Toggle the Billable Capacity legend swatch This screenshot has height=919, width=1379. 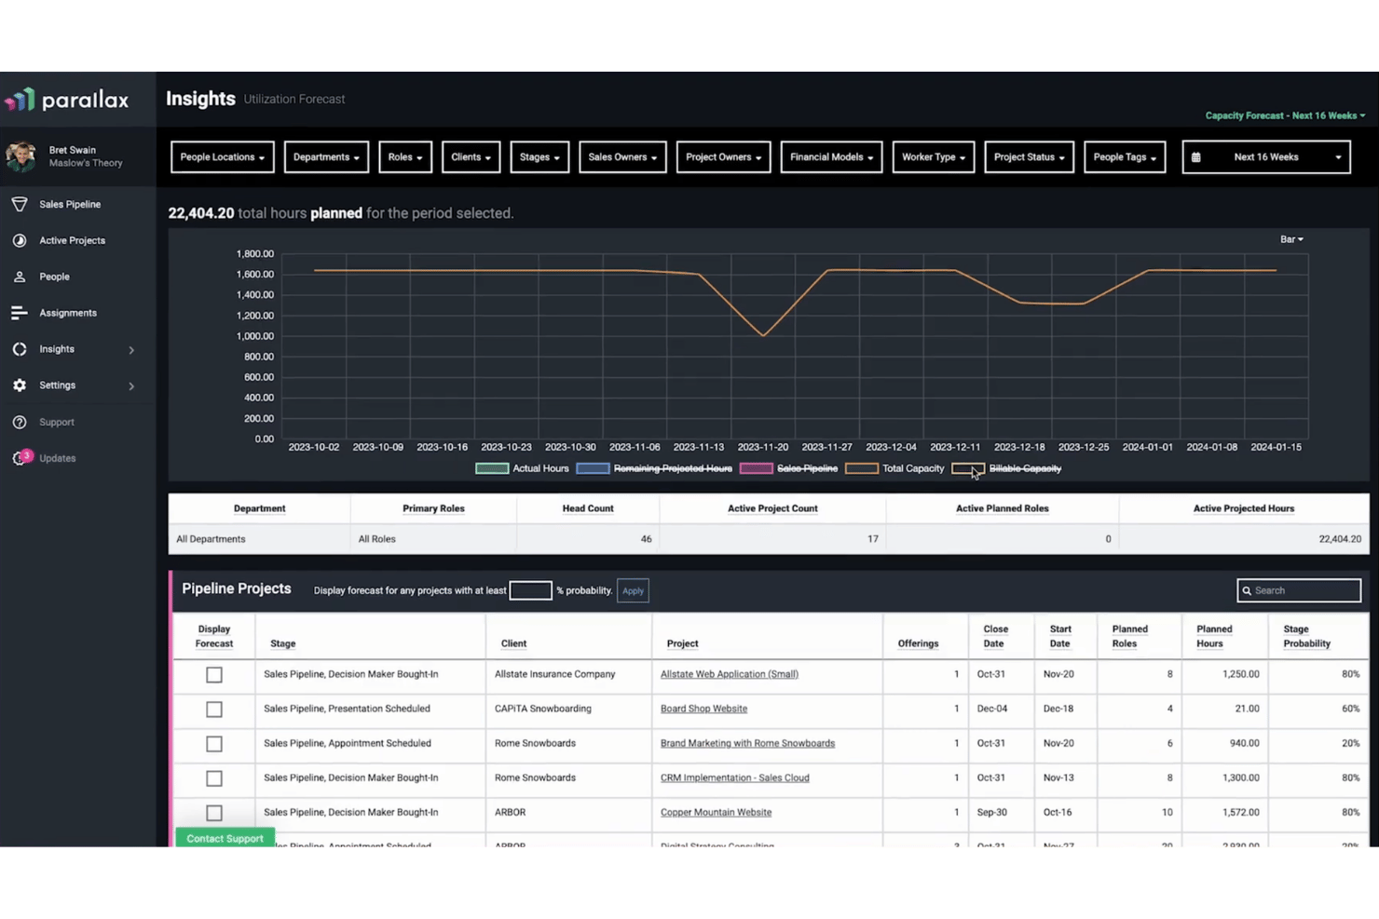coord(967,468)
